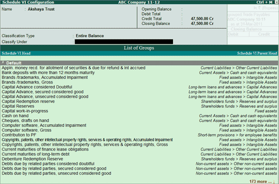Select Capital Reserves group
279x184 pixels.
pyautogui.click(x=18, y=106)
